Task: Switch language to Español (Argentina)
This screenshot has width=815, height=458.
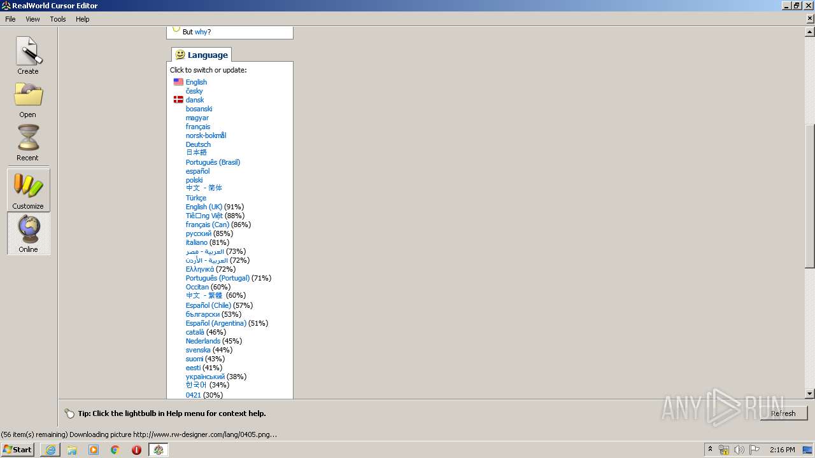Action: coord(216,323)
